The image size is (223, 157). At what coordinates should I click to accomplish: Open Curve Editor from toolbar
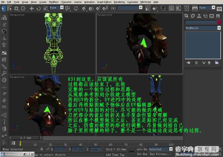(x=171, y=9)
